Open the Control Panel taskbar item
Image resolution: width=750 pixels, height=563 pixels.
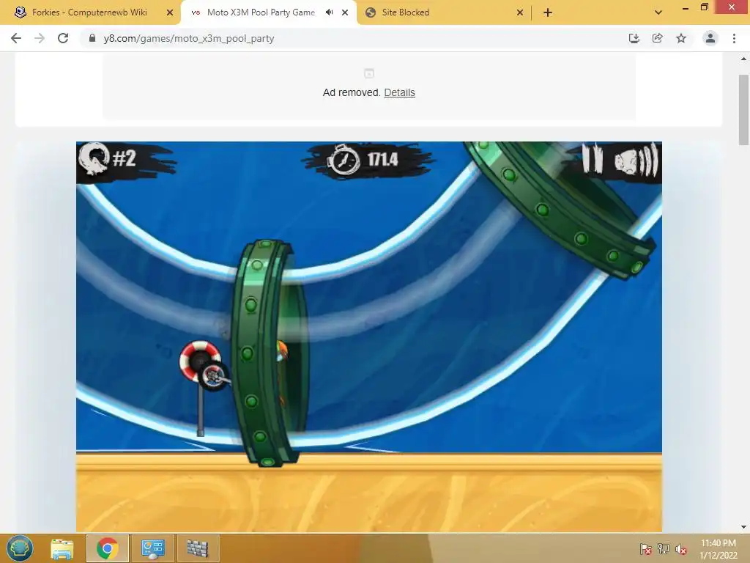coord(152,548)
